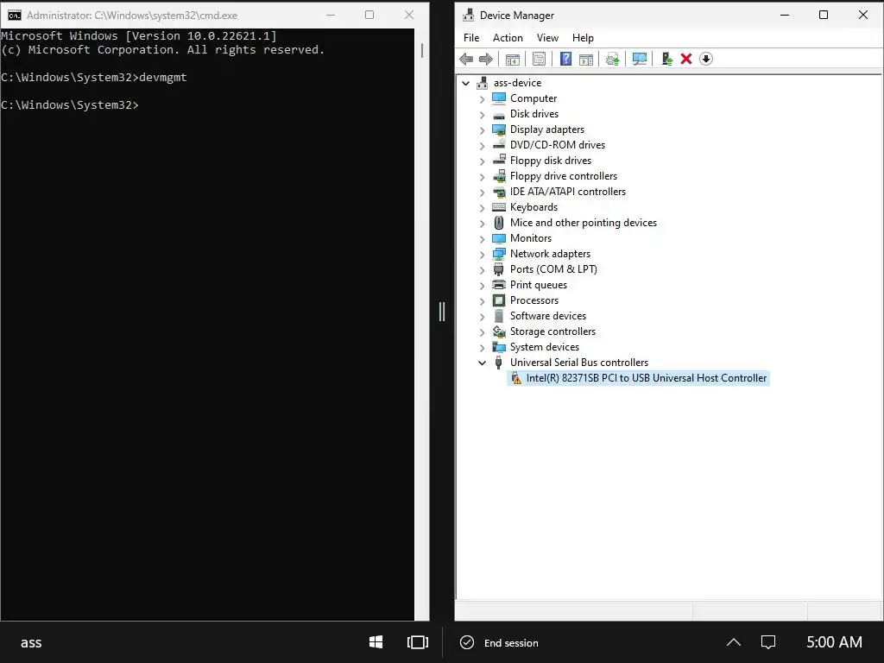
Task: Click the 'ass' text on the taskbar
Action: pos(31,642)
